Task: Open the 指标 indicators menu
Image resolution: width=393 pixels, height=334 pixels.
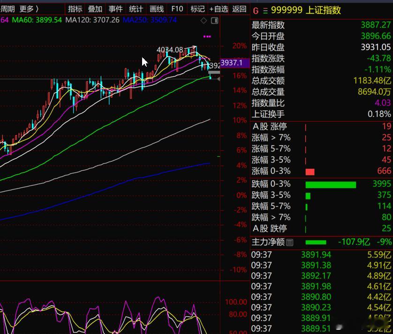Action: (75, 9)
